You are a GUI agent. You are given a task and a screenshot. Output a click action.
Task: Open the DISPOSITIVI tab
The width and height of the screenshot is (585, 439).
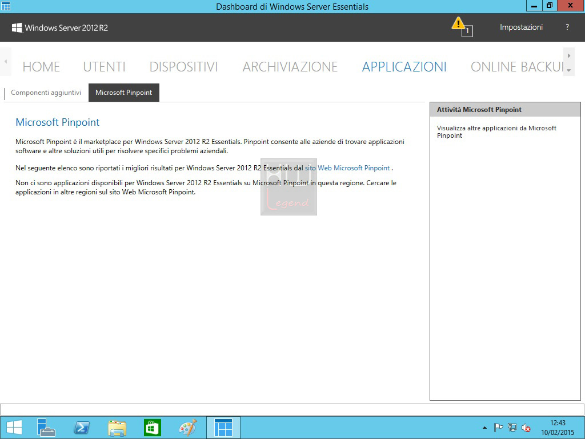183,66
